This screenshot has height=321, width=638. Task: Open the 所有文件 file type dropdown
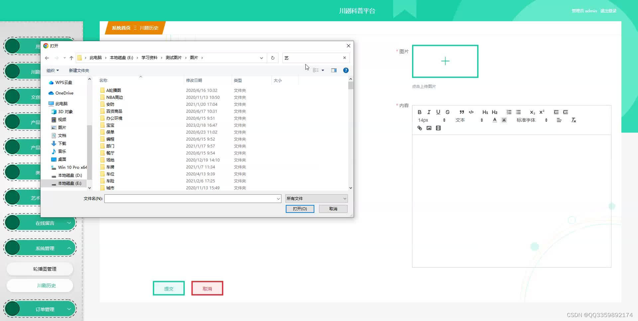click(x=316, y=198)
